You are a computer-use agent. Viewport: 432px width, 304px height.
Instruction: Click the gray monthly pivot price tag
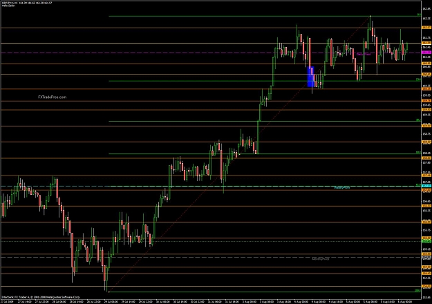tap(426, 258)
